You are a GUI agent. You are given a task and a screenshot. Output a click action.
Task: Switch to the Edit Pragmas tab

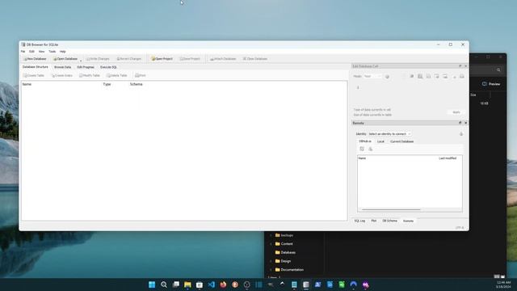pyautogui.click(x=86, y=67)
